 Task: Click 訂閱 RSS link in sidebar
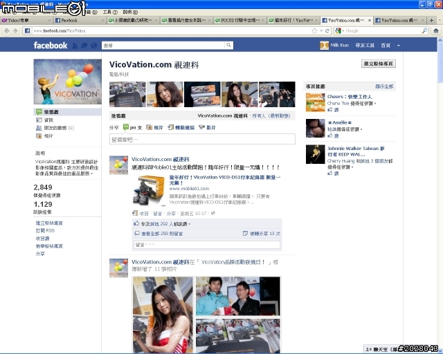45,231
